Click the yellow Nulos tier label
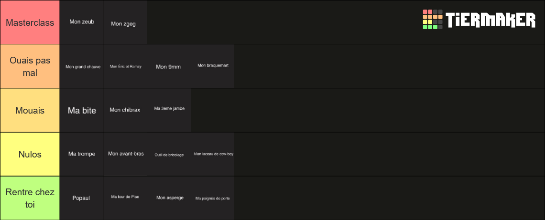 point(30,154)
